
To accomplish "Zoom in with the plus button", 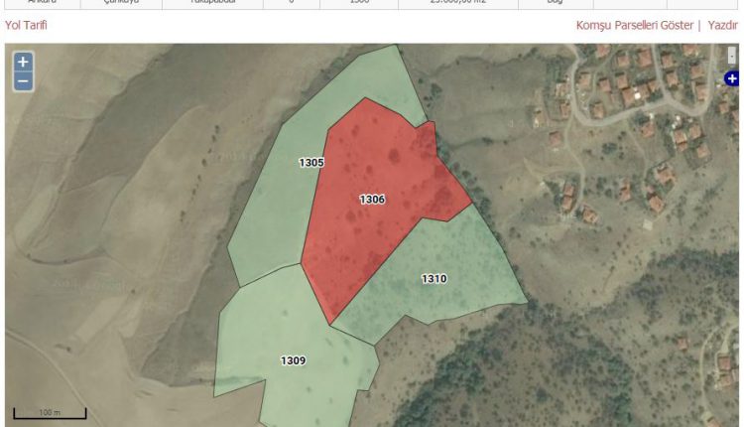I will click(23, 63).
